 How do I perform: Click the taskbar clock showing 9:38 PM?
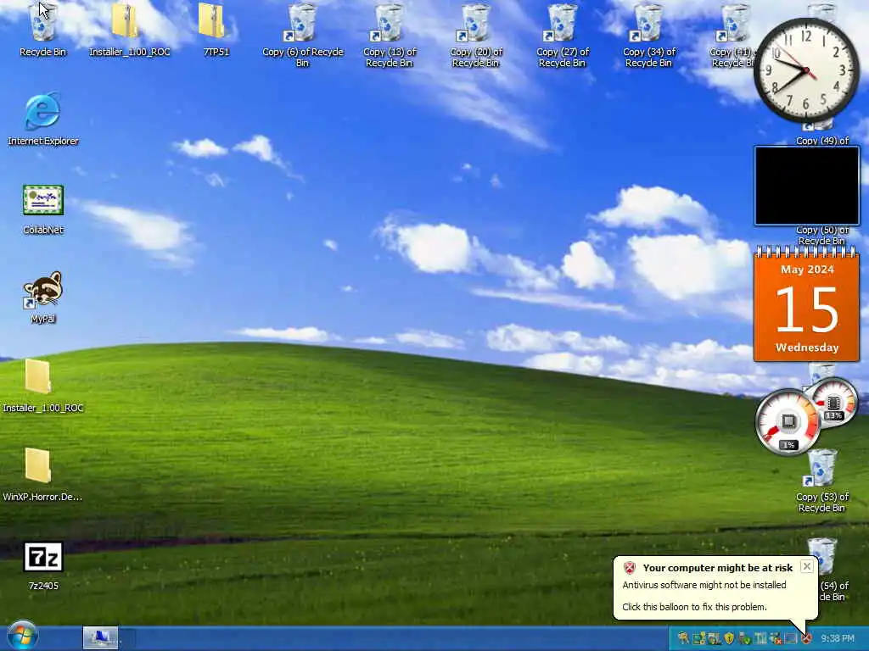[x=838, y=638]
